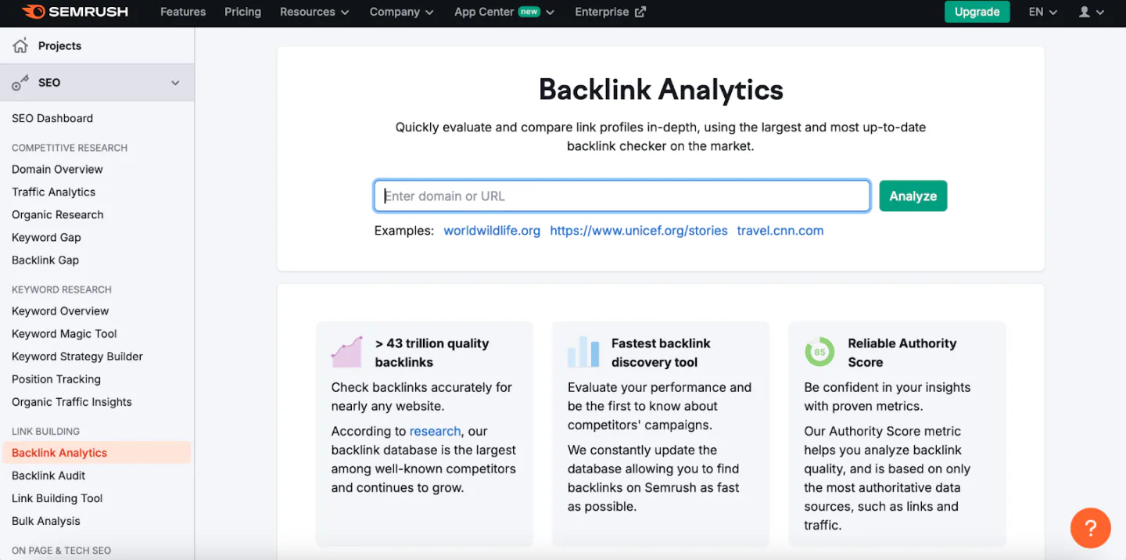Use the worldwildlife.org example link

click(x=492, y=231)
